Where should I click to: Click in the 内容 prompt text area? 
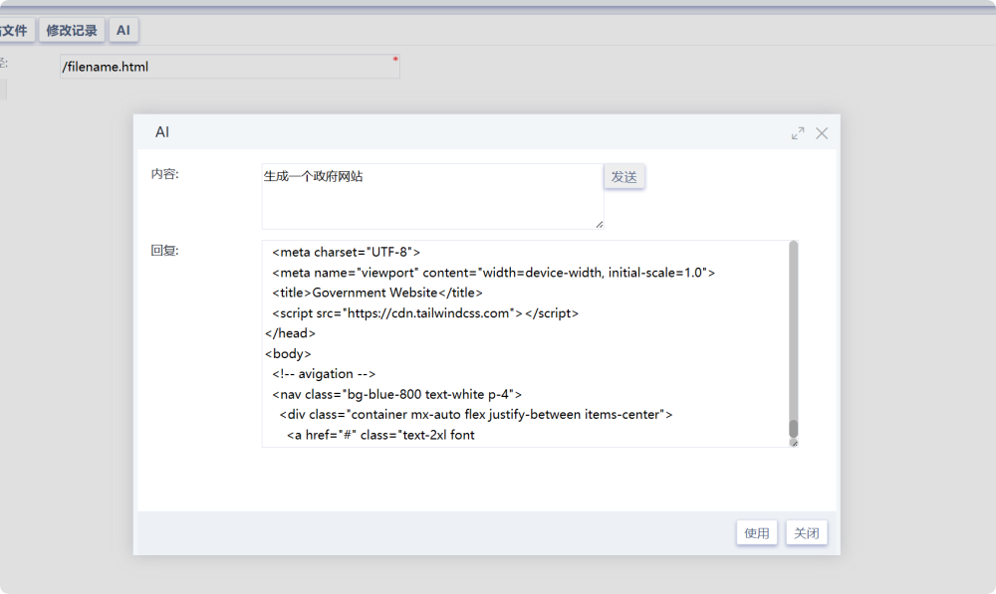(x=432, y=204)
